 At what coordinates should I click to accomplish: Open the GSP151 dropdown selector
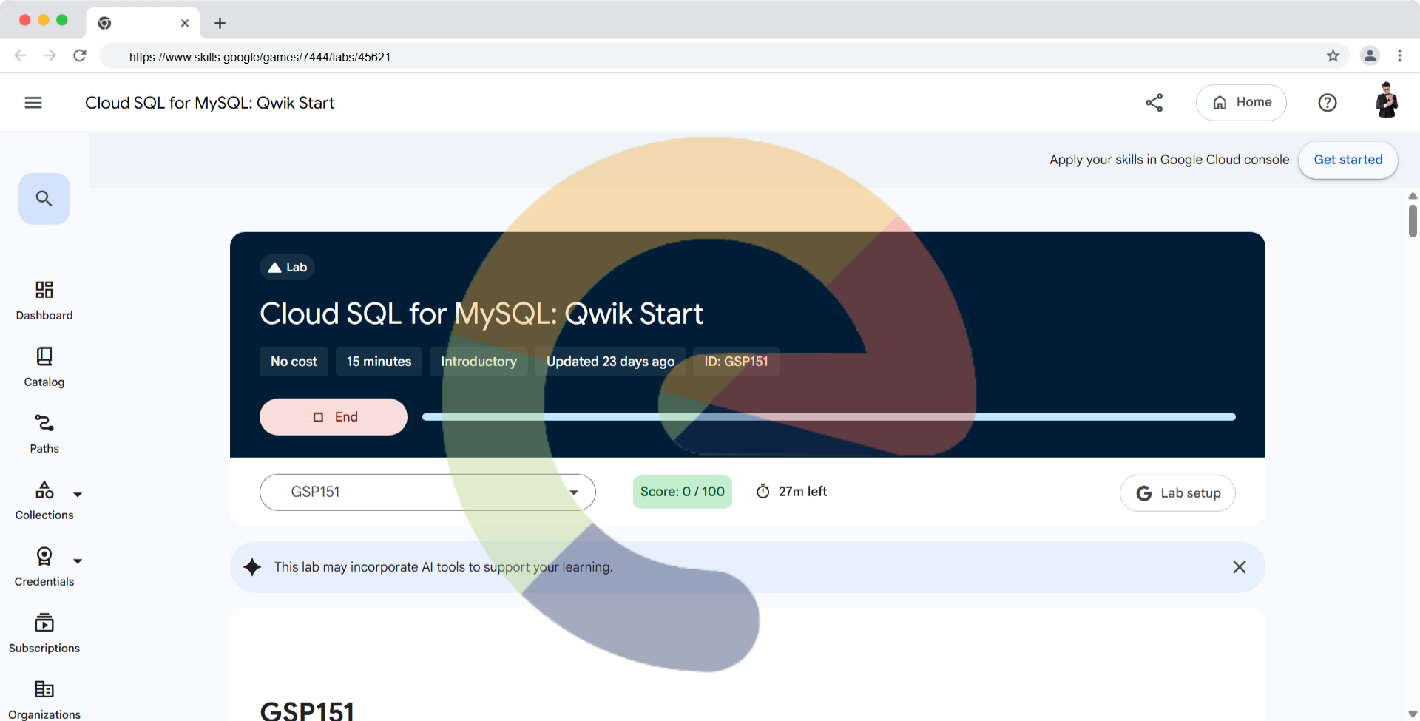tap(427, 492)
